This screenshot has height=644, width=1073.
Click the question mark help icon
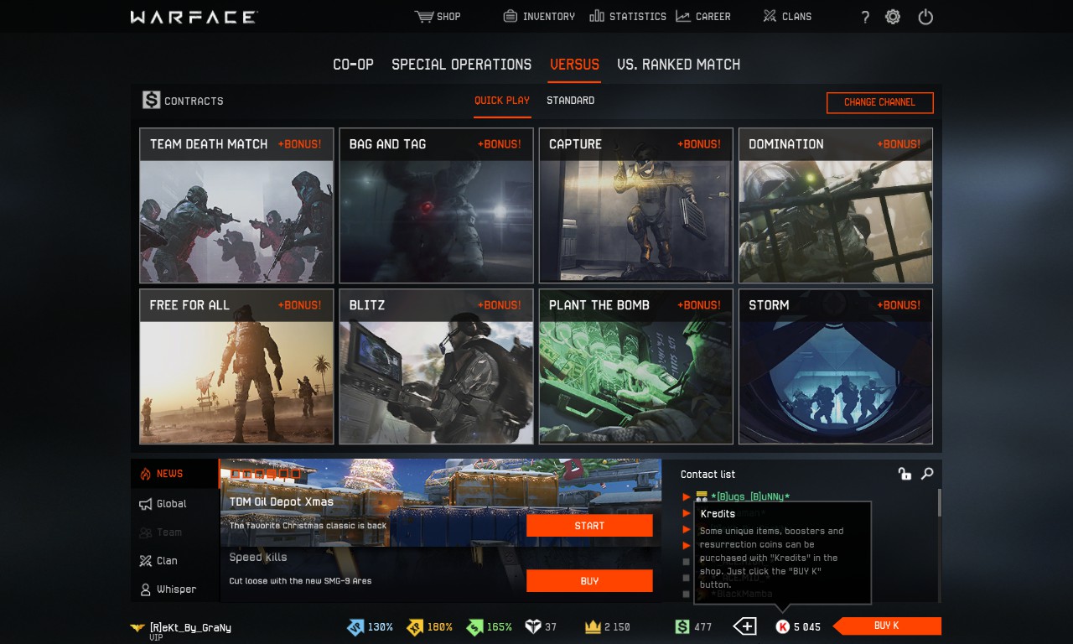coord(865,17)
